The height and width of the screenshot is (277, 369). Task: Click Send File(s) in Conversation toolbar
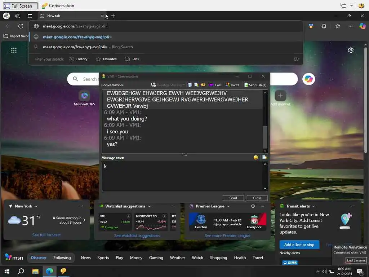click(x=255, y=85)
